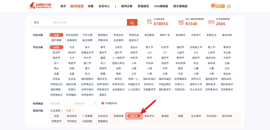The width and height of the screenshot is (270, 130).
Task: Select the 奥运会 filter
Action: pos(227,74)
